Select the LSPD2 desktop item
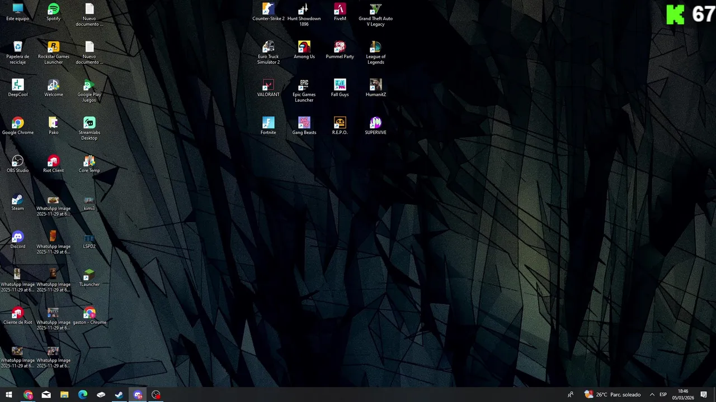The width and height of the screenshot is (716, 402). coord(89,240)
